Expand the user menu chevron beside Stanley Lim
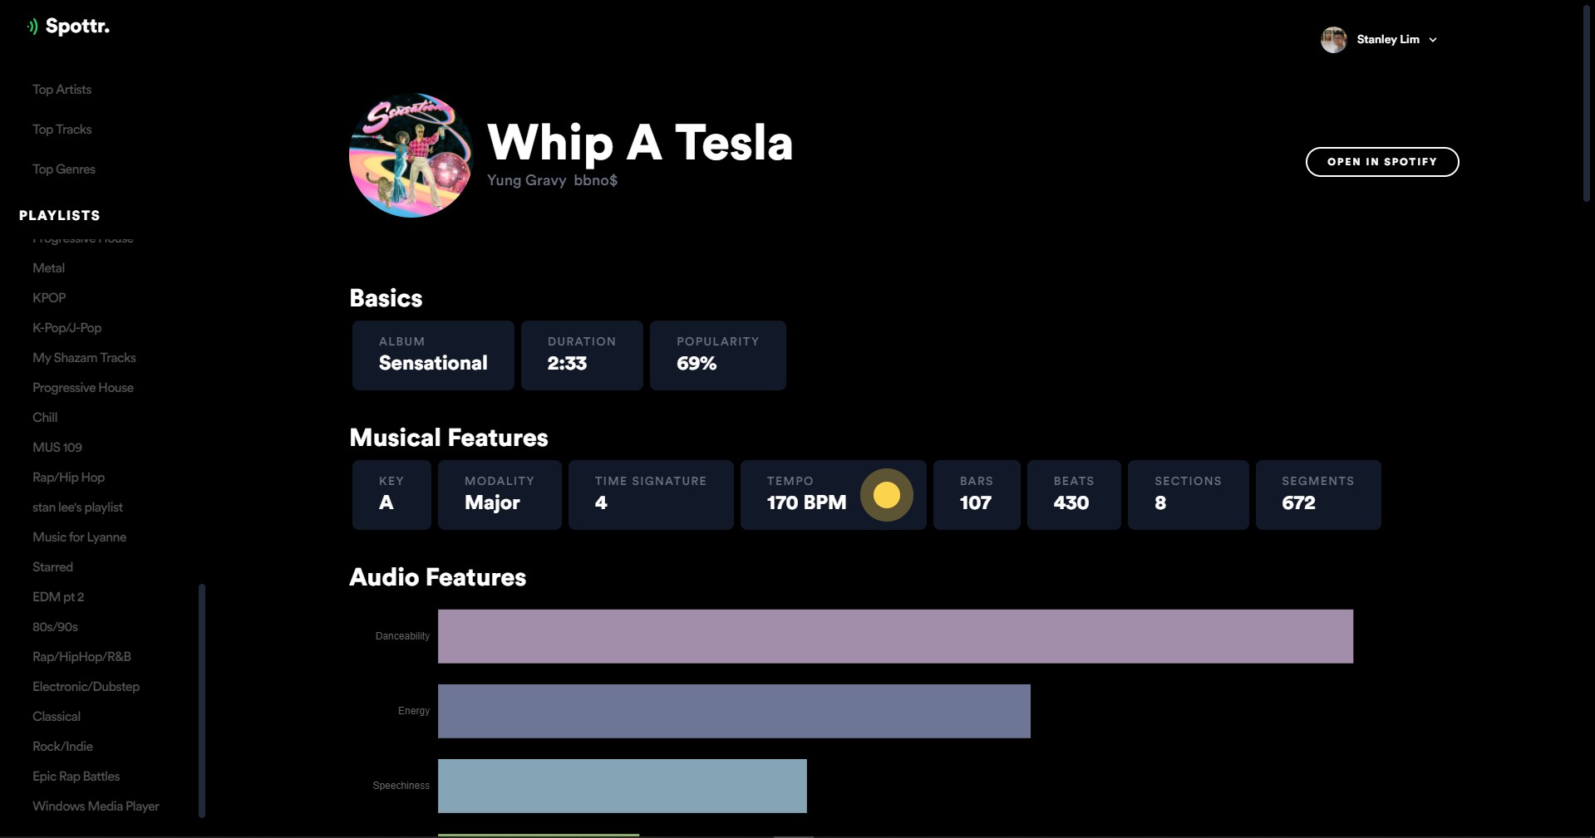This screenshot has height=838, width=1595. [x=1433, y=40]
